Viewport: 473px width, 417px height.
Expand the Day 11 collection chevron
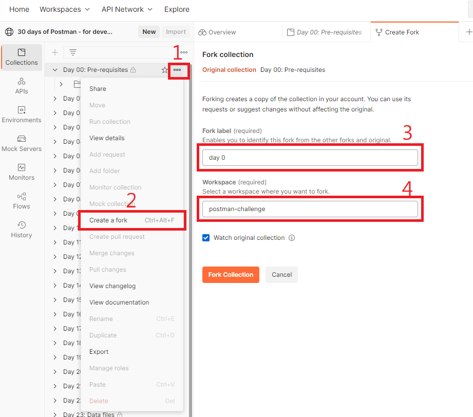pos(55,242)
